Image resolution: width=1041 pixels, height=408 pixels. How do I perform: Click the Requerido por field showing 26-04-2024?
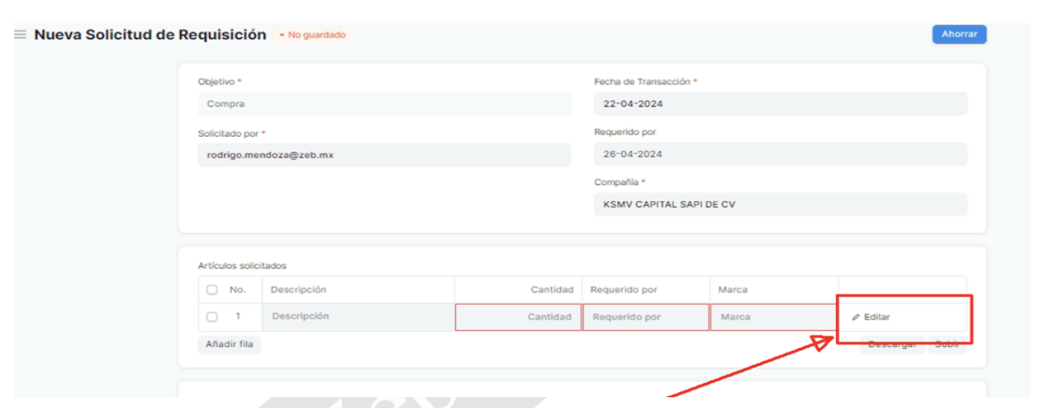click(779, 154)
